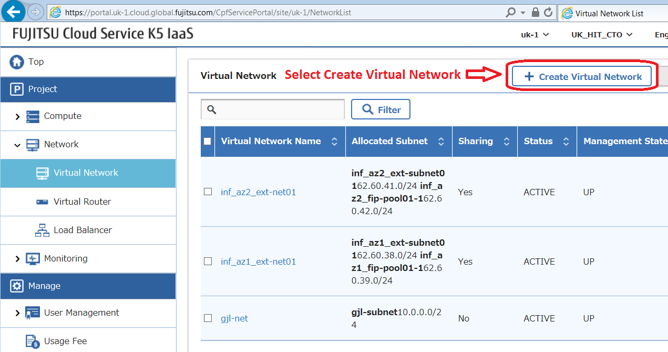Screen dimensions: 668x352
Task: Go back with the browser Back arrow
Action: (x=14, y=11)
